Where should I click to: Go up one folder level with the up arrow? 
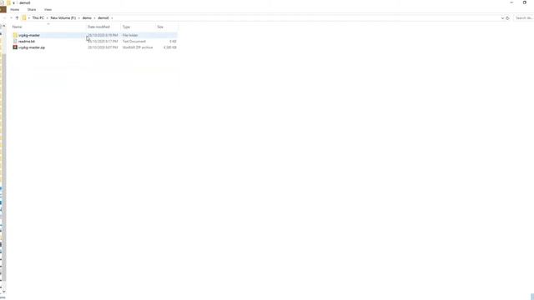click(17, 17)
